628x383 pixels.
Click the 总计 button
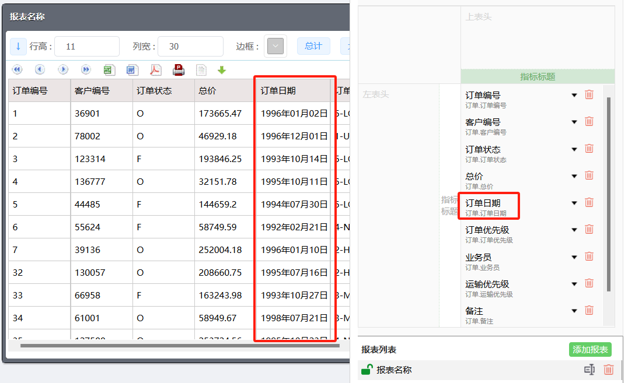[313, 46]
